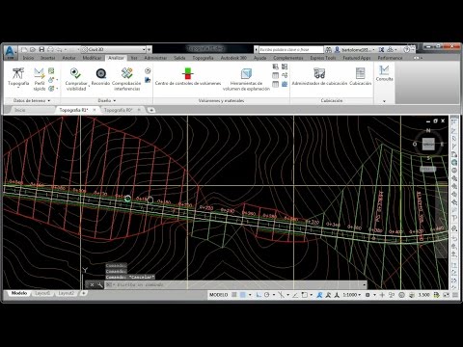This screenshot has height=347, width=463.
Task: Click the New drawing icon
Action: click(x=24, y=49)
